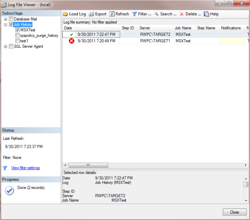
Task: Open Help from the toolbar
Action: [x=206, y=14]
